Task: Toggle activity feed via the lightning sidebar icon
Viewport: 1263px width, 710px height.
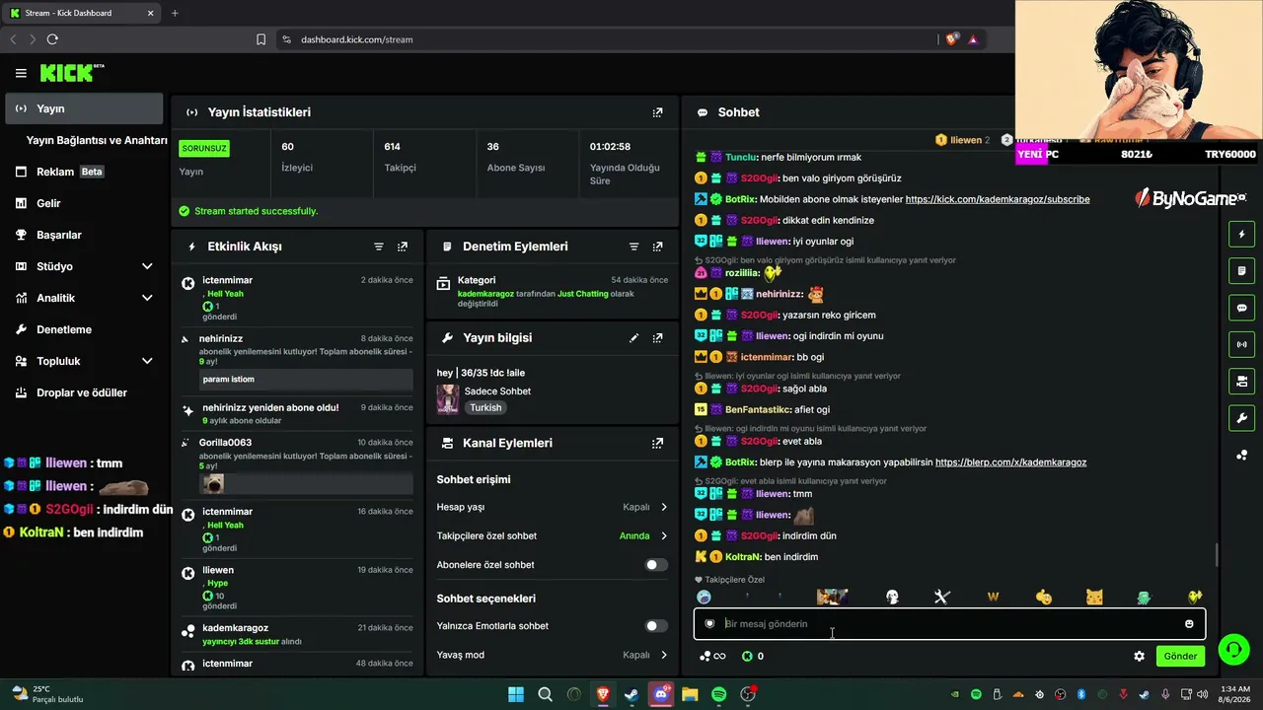Action: [x=1241, y=235]
